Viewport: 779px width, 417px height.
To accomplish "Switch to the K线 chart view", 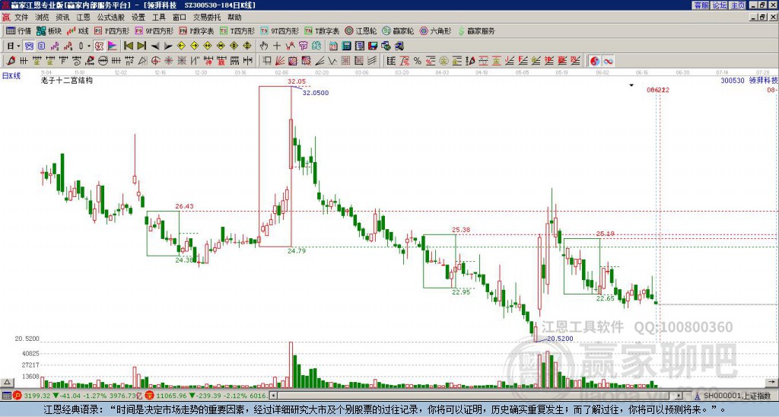I will click(78, 30).
